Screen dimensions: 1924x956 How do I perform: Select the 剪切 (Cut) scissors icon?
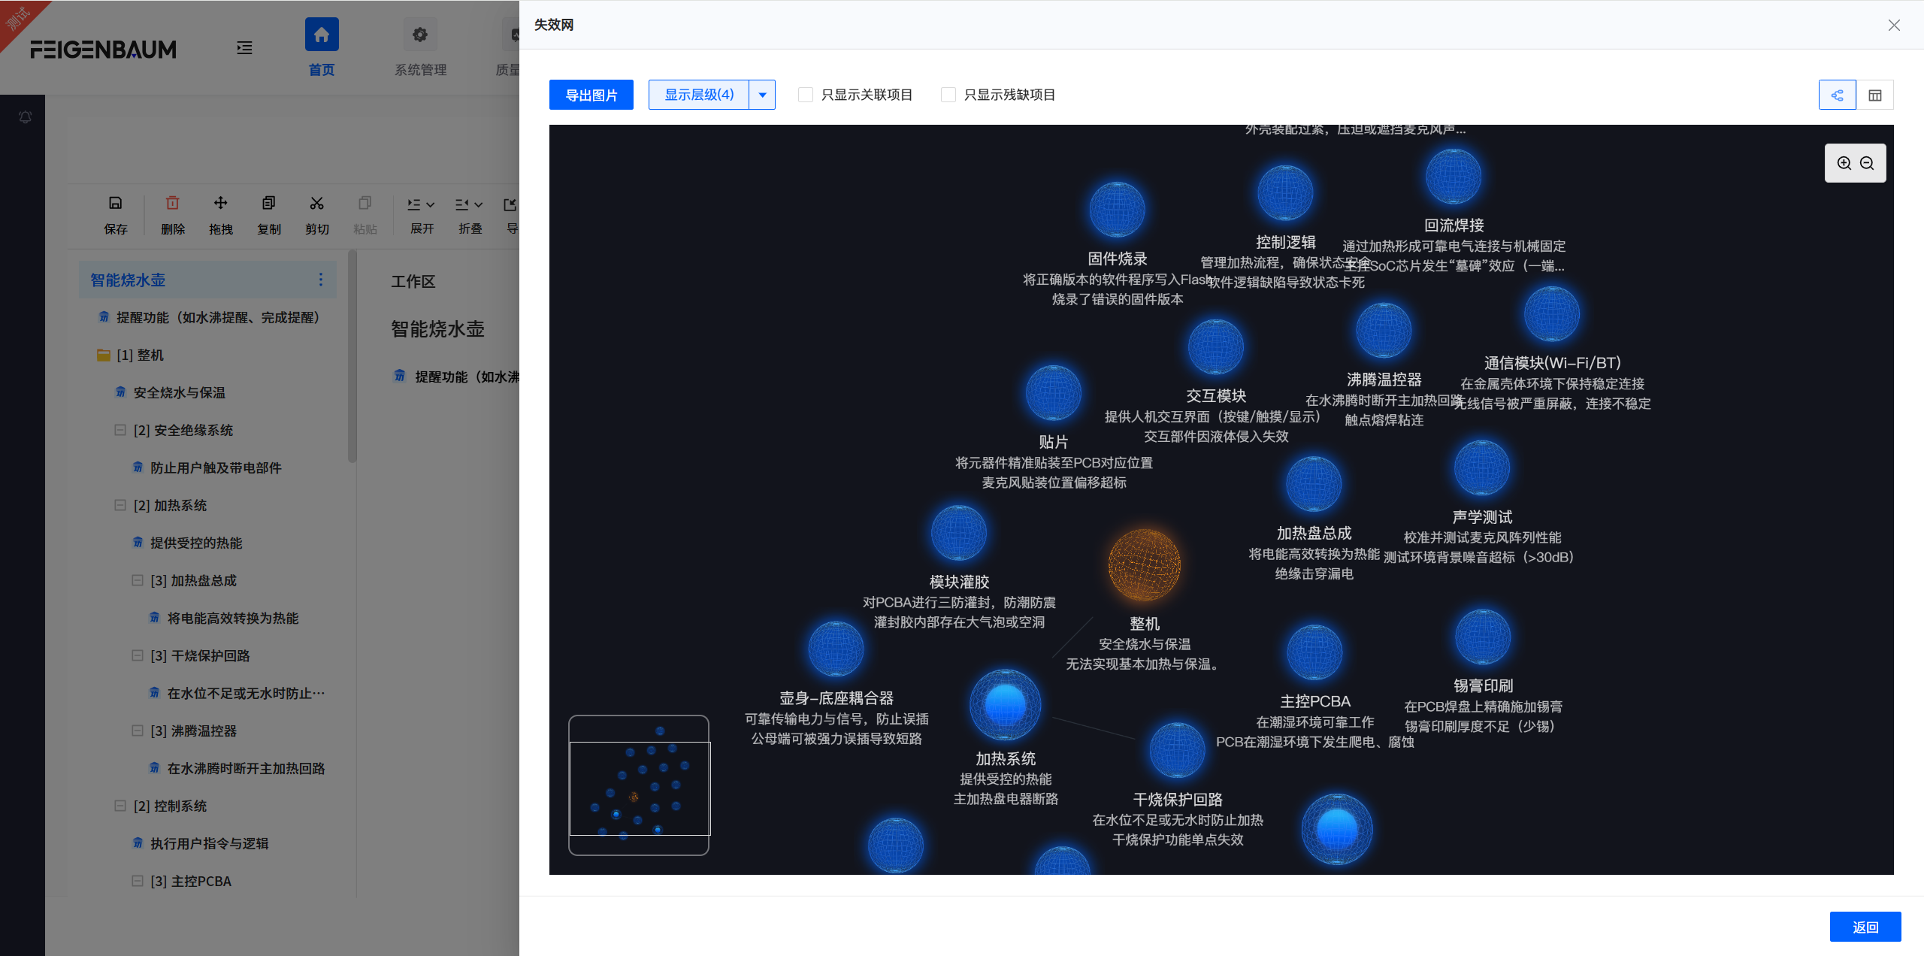click(x=316, y=203)
